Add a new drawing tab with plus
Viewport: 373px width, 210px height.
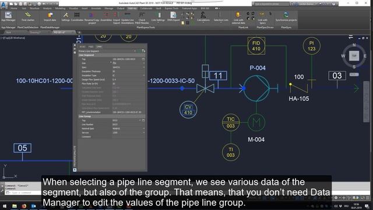79,33
